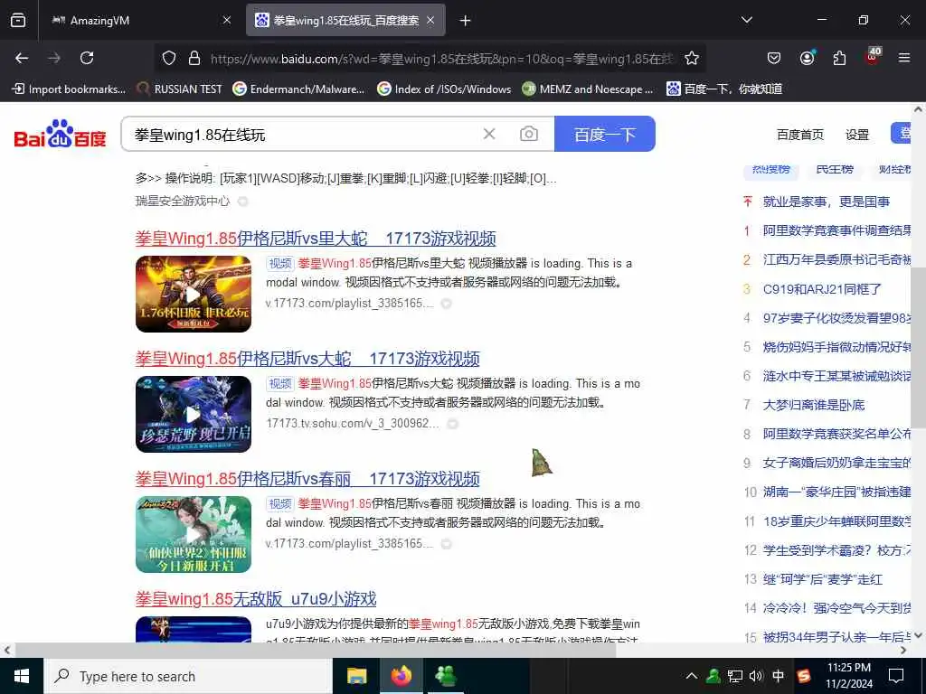The width and height of the screenshot is (926, 694).
Task: Focus the Baidu search input field
Action: pos(301,135)
